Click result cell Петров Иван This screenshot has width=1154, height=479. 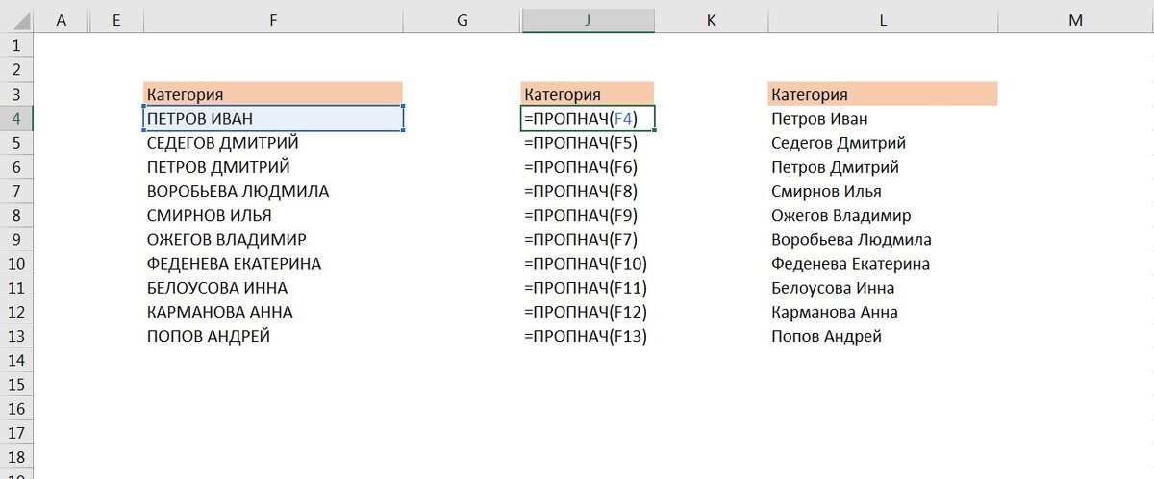[x=883, y=118]
